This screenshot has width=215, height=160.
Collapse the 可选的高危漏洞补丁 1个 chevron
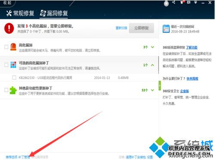click(x=153, y=65)
